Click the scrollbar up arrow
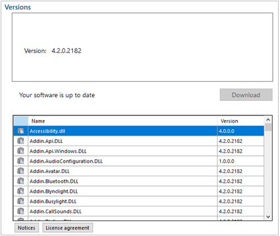This screenshot has width=280, height=236. tap(268, 120)
